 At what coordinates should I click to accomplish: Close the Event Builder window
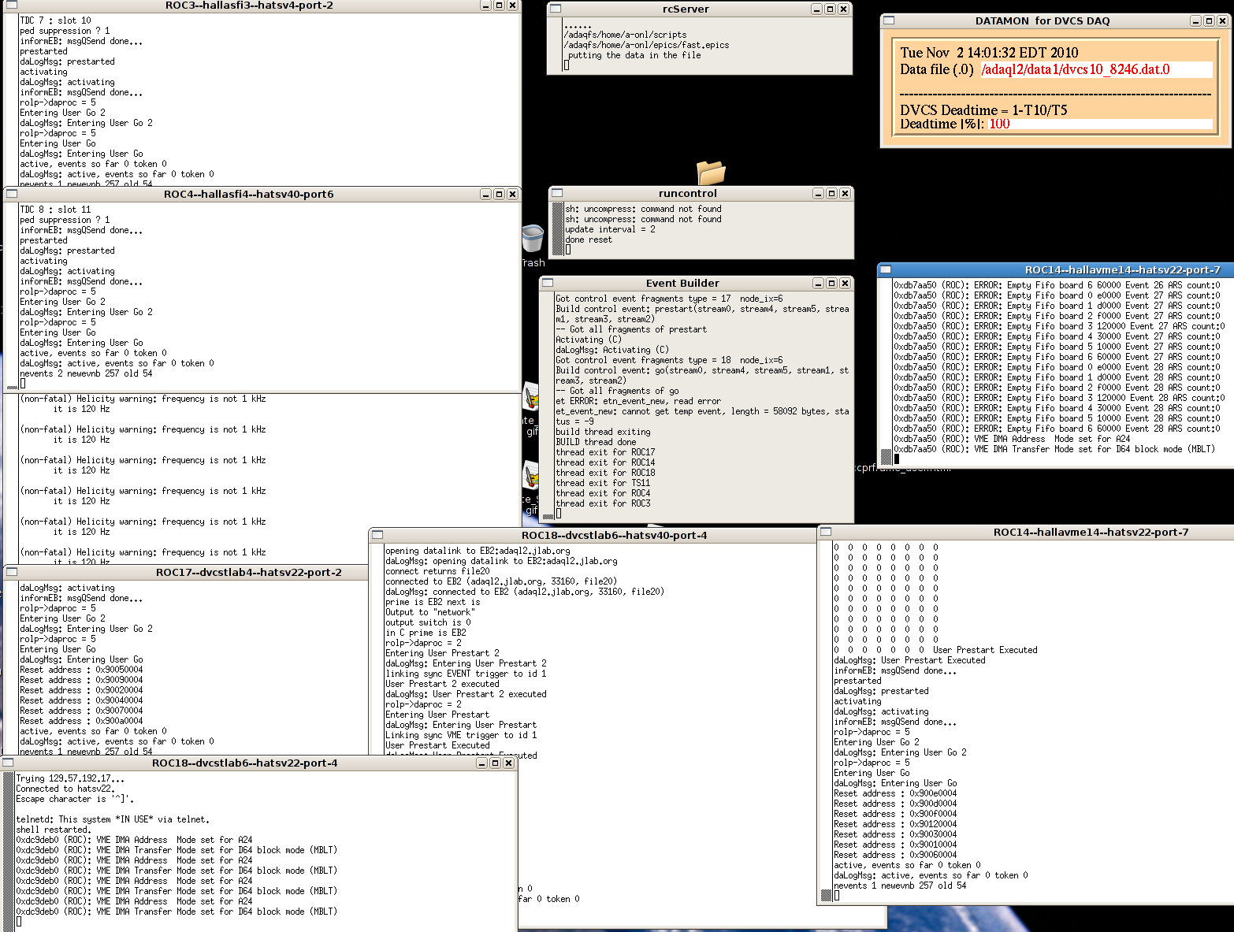pos(845,283)
